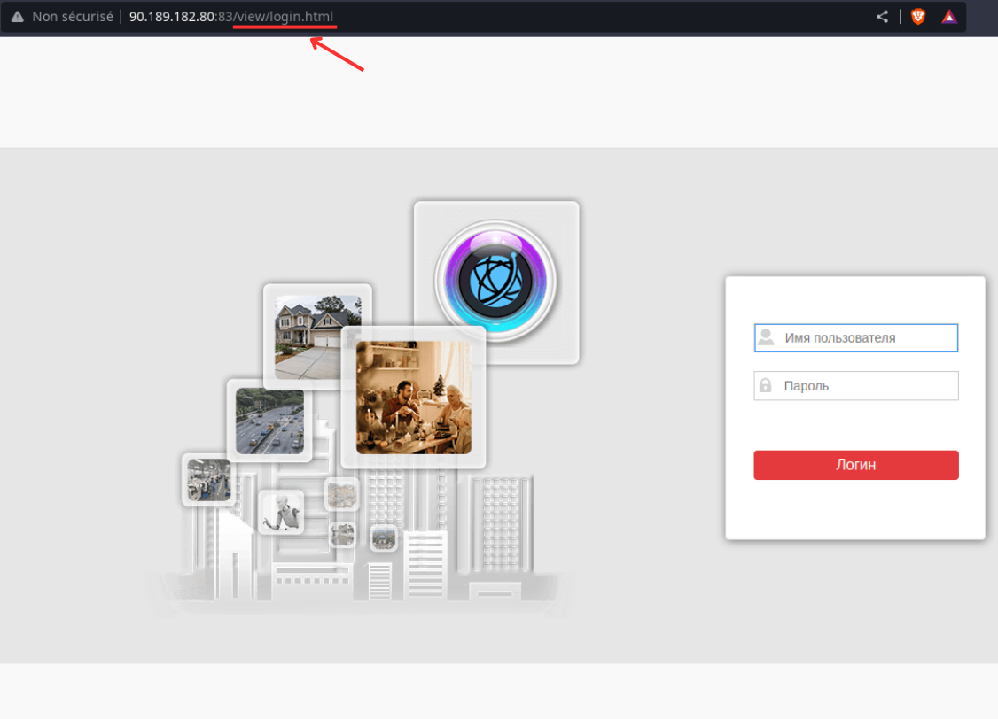The height and width of the screenshot is (719, 998).
Task: Click the small map thumbnail in the illustration
Action: pos(341,496)
